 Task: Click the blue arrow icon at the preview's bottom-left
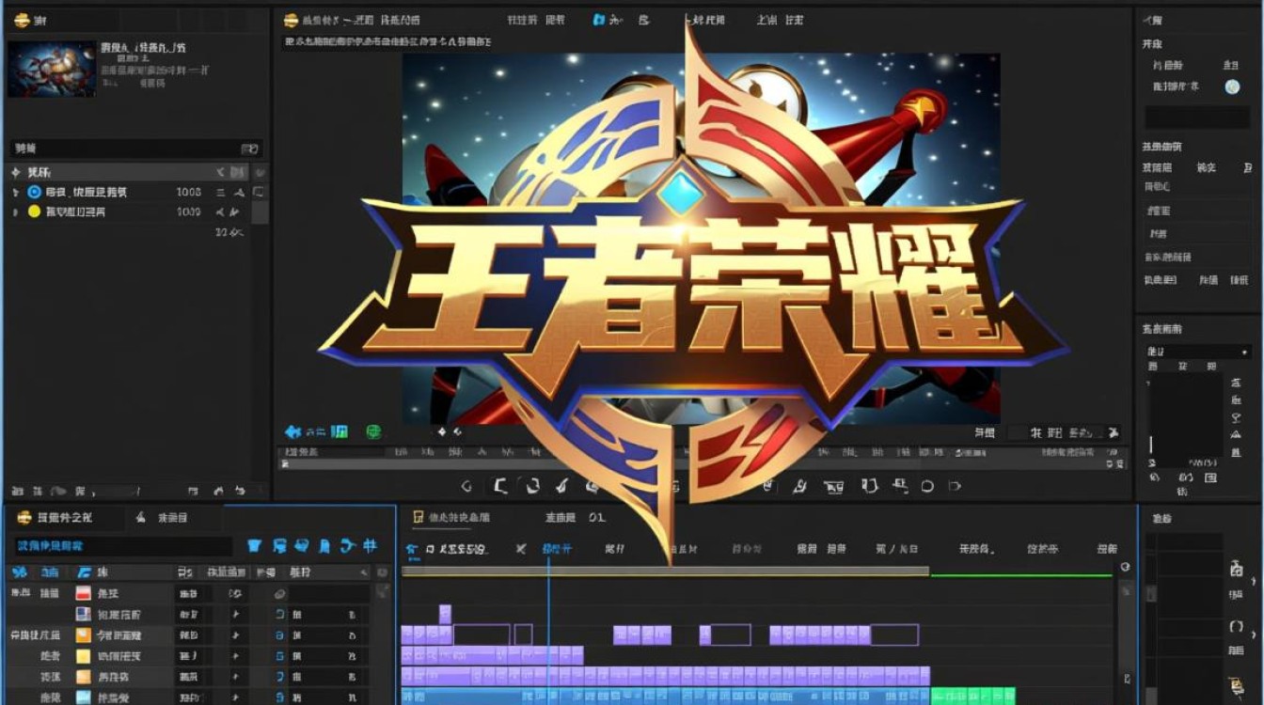(293, 432)
